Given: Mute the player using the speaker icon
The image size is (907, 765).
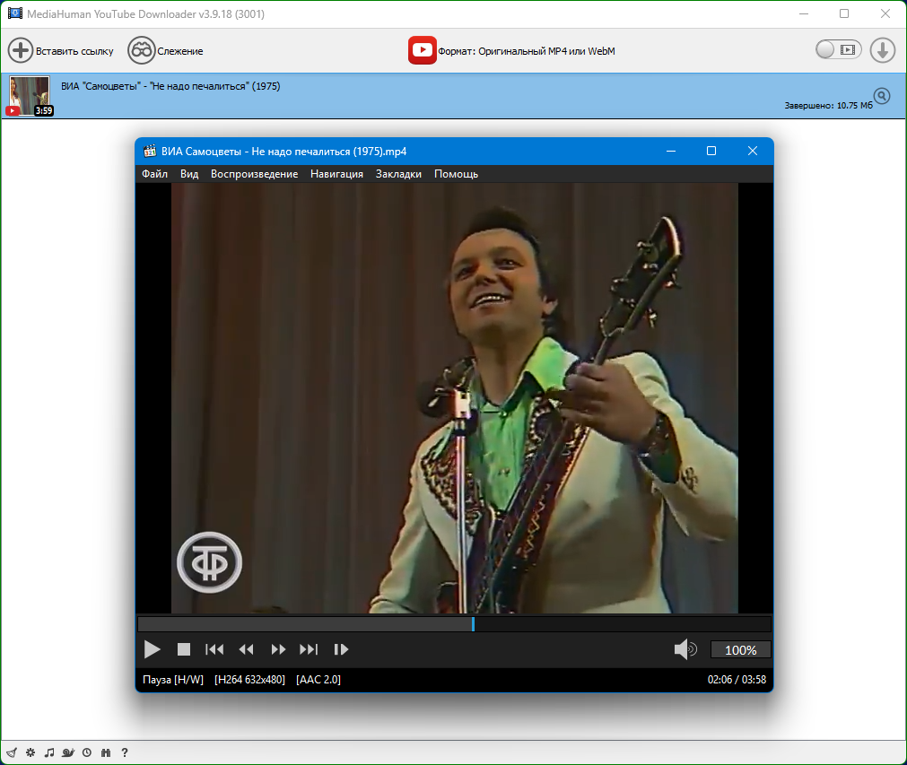Looking at the screenshot, I should coord(685,649).
